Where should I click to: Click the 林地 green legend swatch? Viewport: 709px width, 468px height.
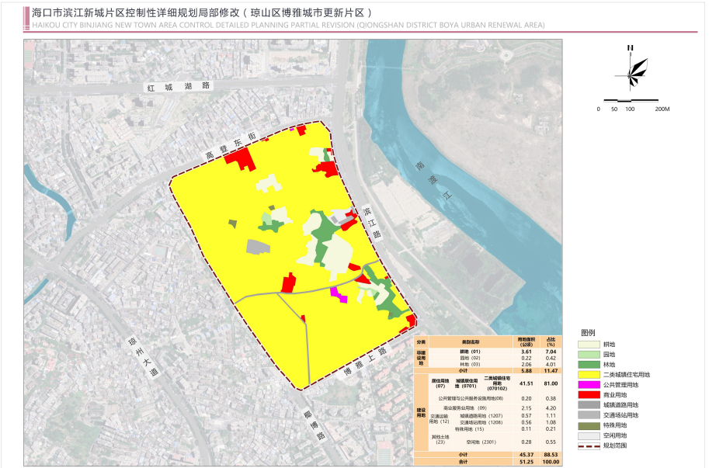point(589,365)
